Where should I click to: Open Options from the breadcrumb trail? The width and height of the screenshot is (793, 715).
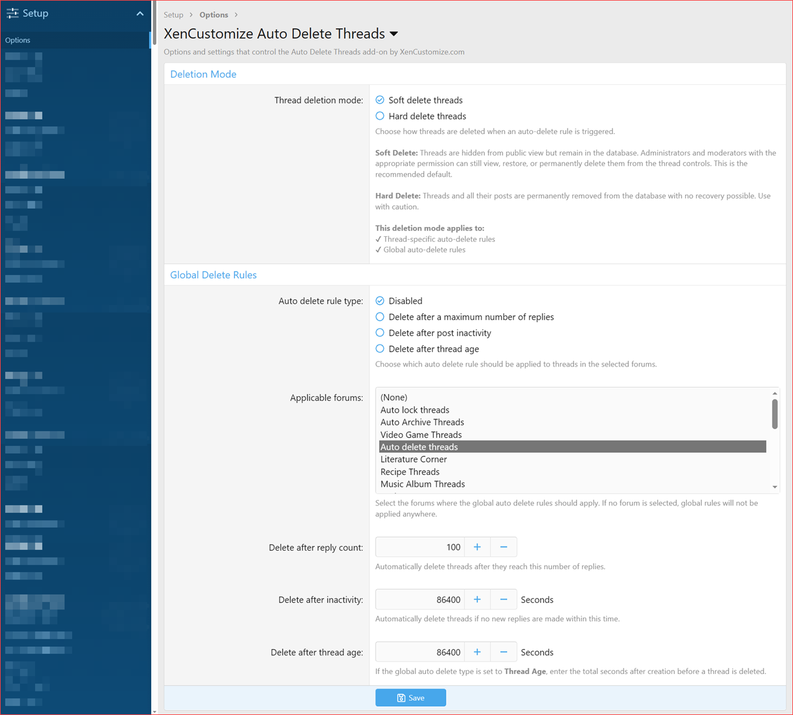213,14
